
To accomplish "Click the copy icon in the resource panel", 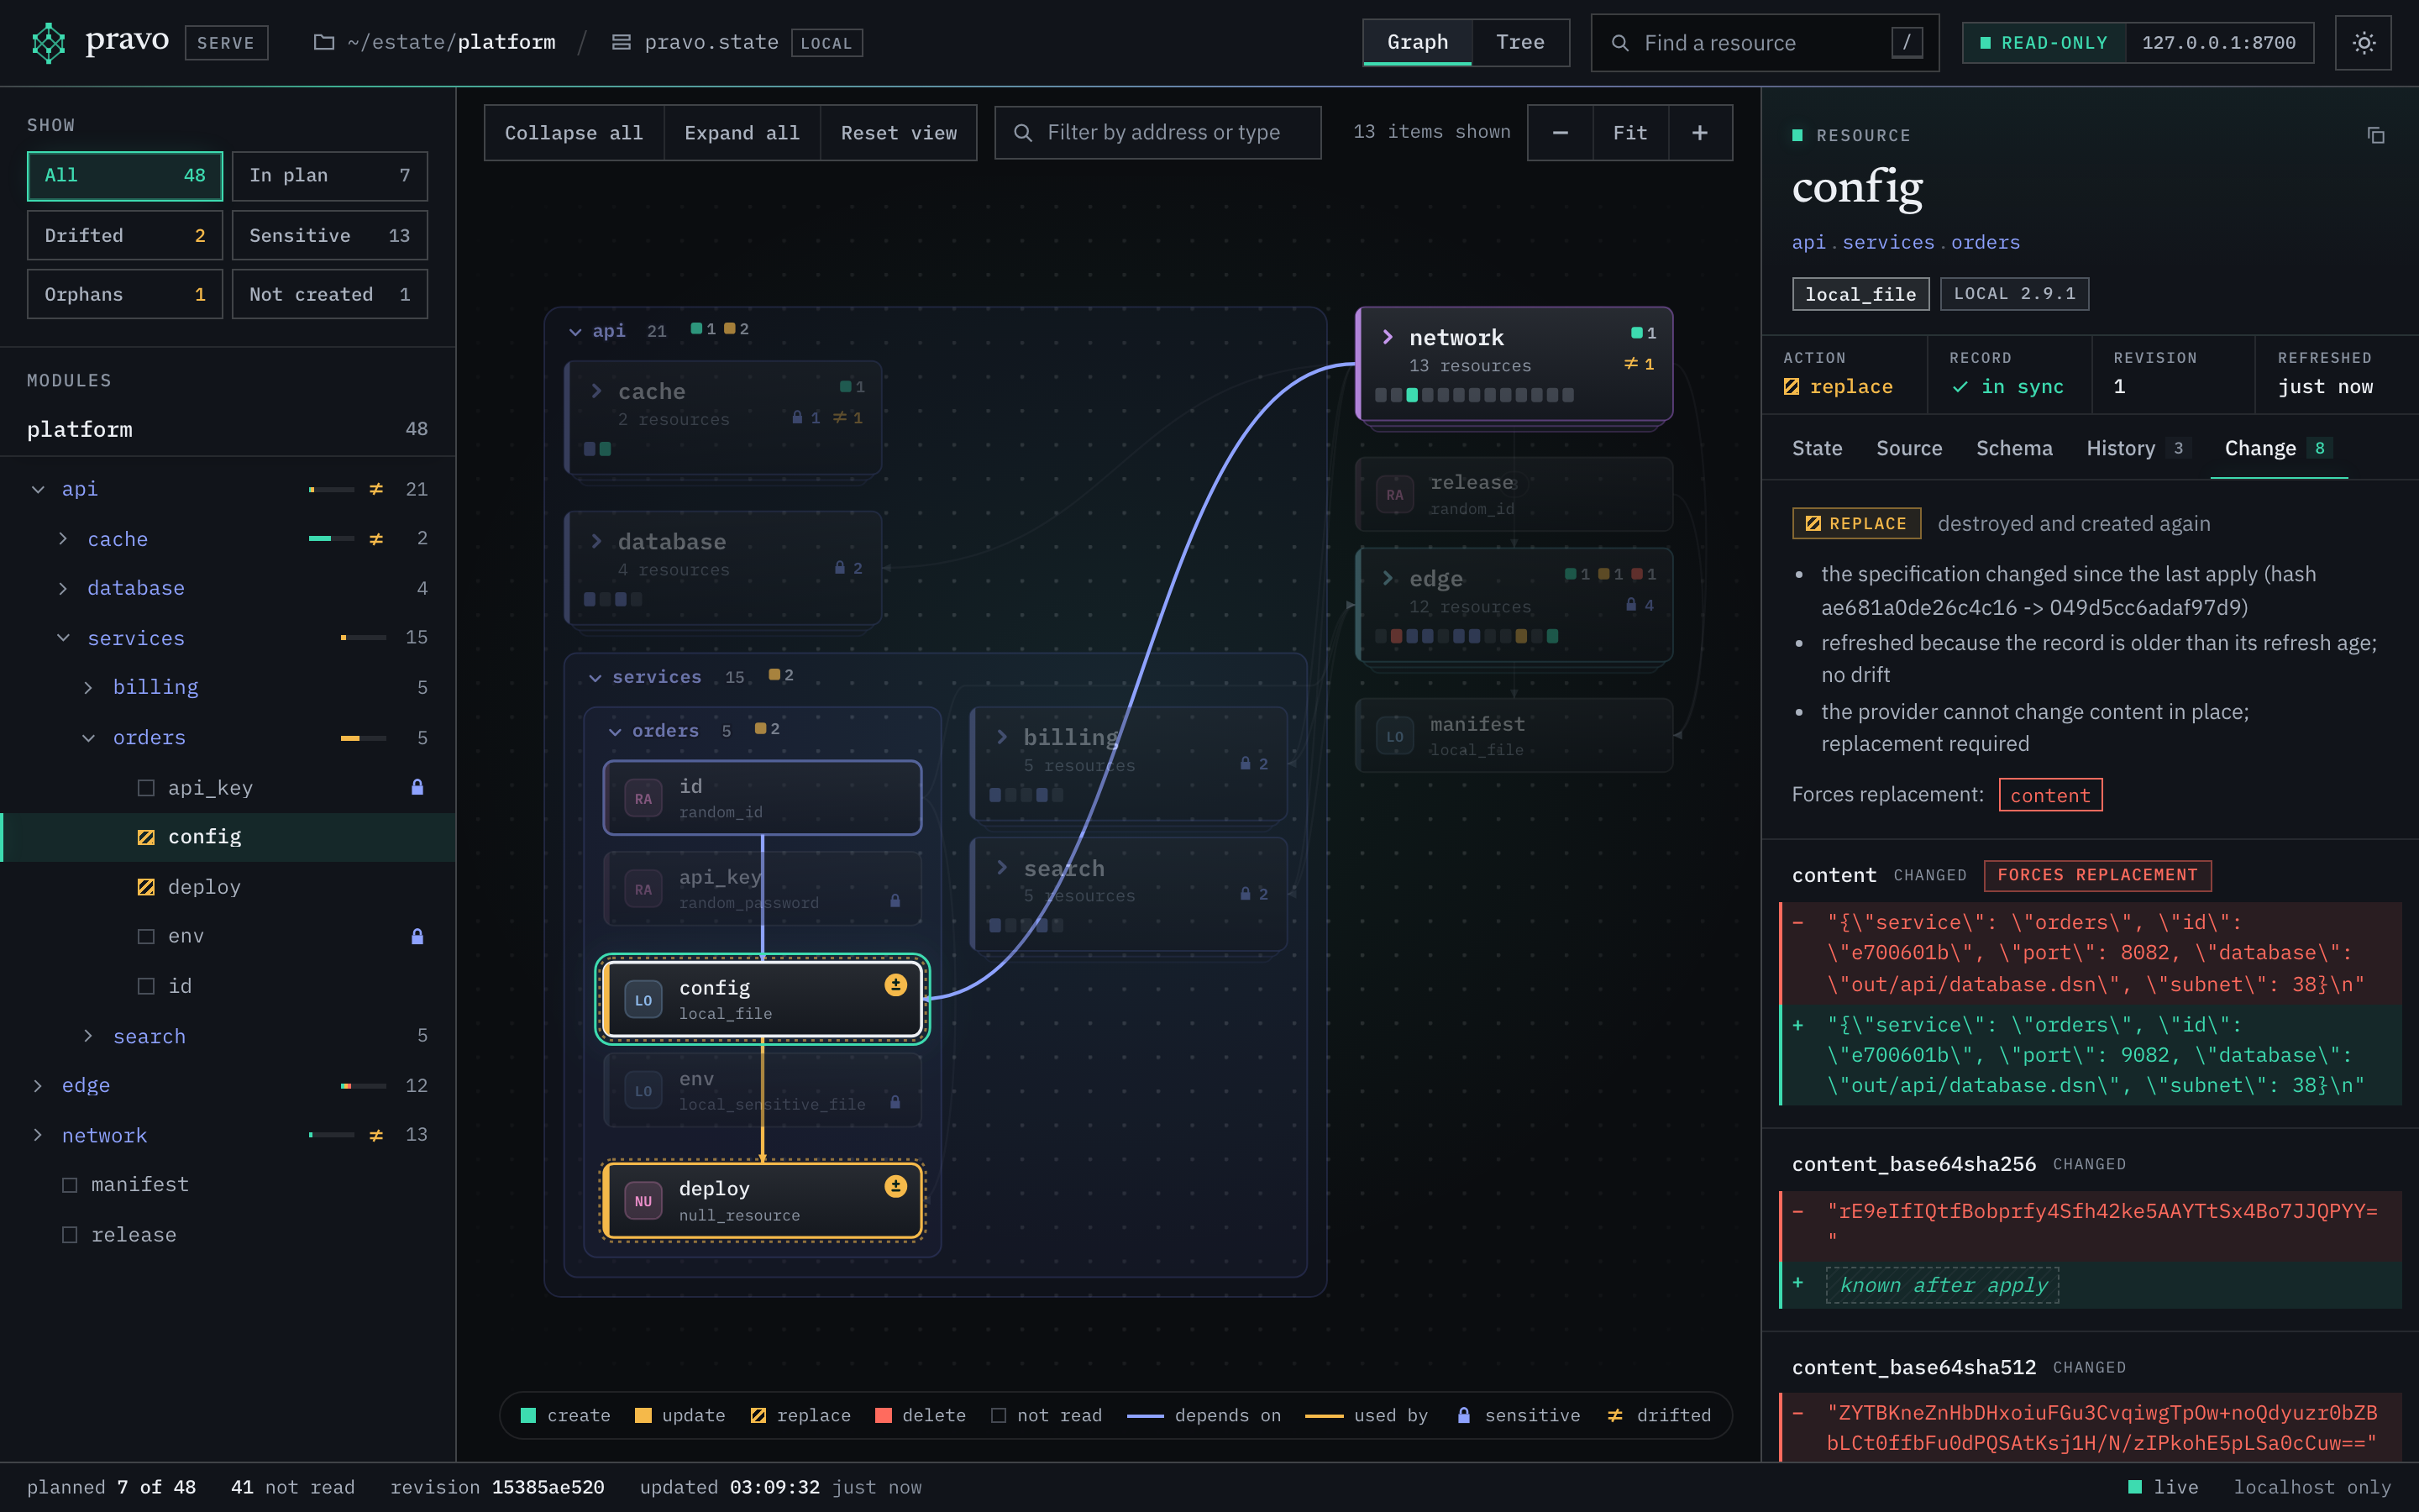I will coord(2376,135).
